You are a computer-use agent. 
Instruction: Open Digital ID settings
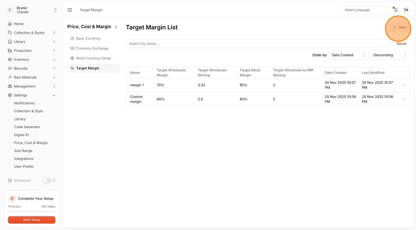point(21,135)
